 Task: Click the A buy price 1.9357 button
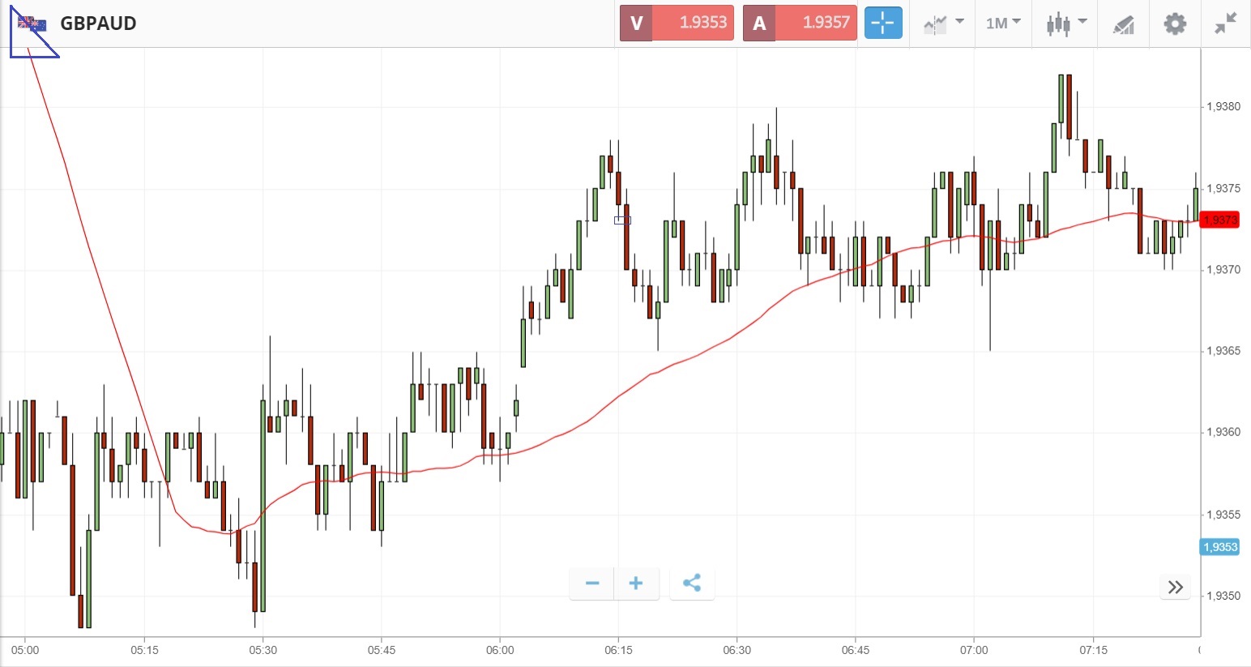point(800,24)
